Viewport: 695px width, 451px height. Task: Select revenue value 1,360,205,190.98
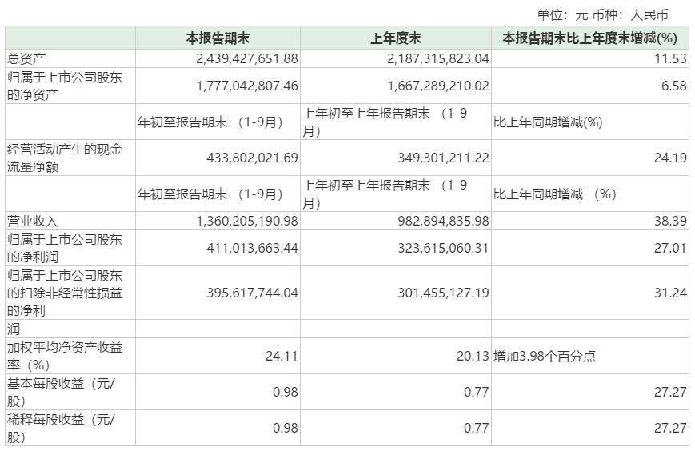click(x=246, y=220)
